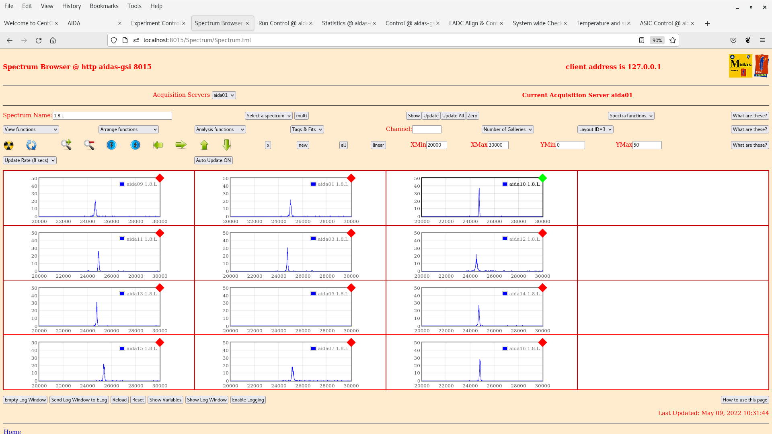Click the green left arrow icon
772x434 pixels.
click(158, 145)
